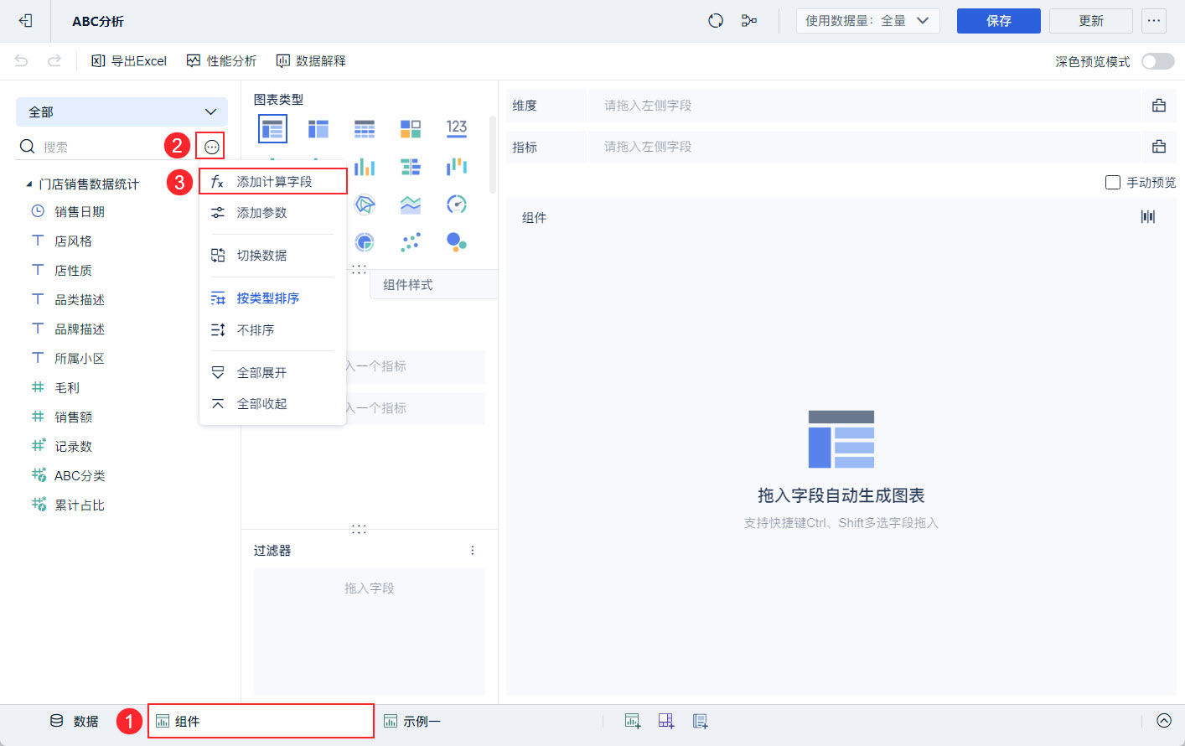Open the filter panel vertical dots menu
The height and width of the screenshot is (746, 1185).
[473, 551]
